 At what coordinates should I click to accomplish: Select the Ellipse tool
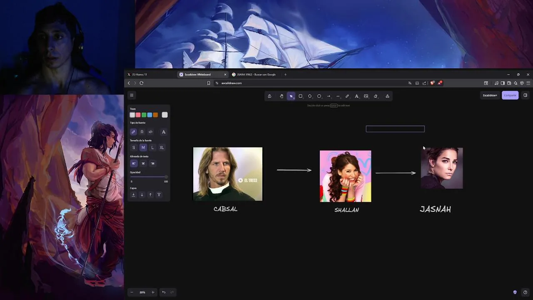pyautogui.click(x=319, y=96)
